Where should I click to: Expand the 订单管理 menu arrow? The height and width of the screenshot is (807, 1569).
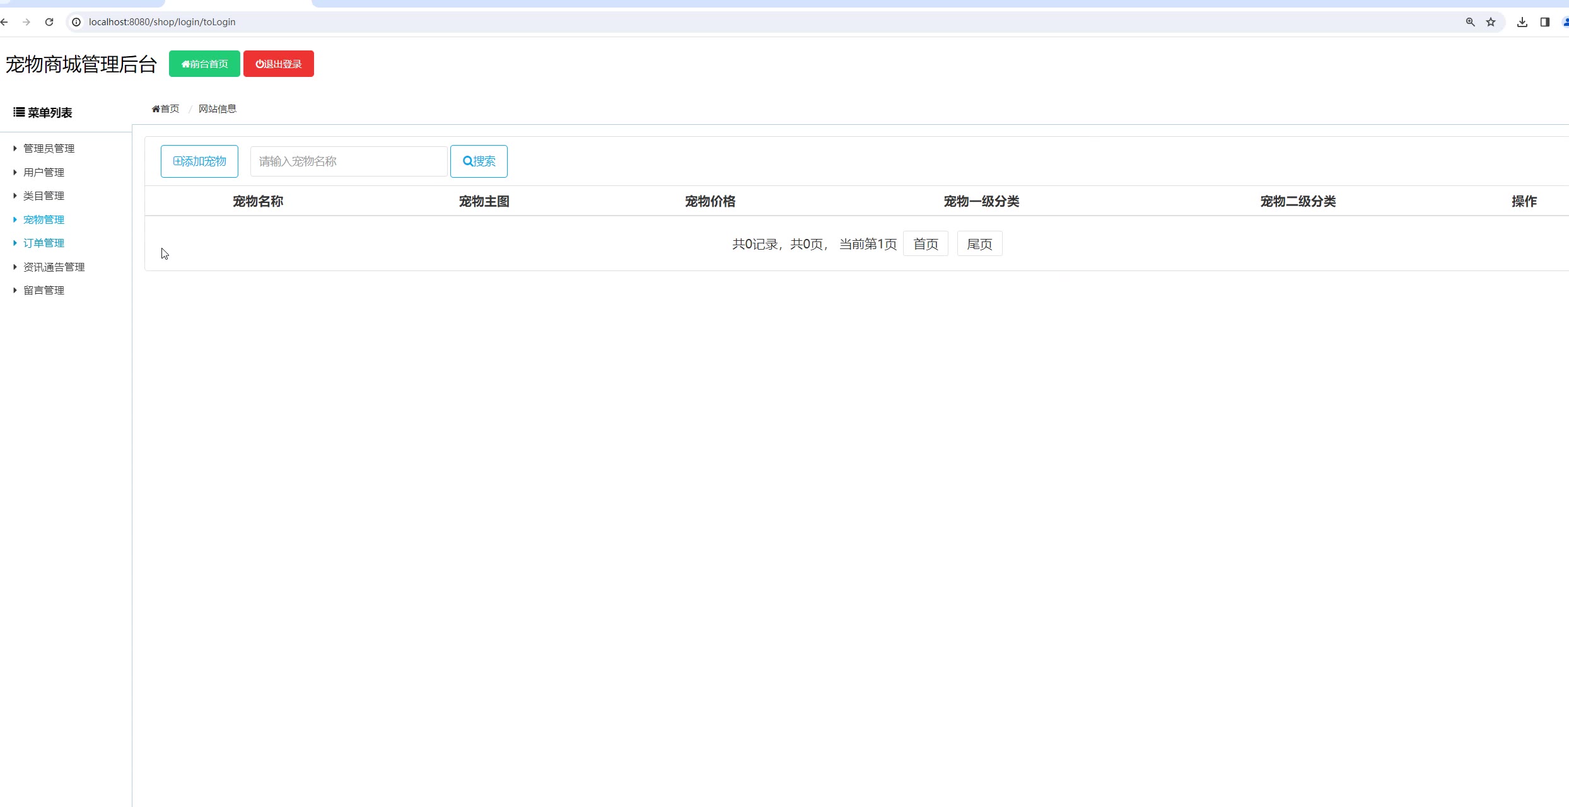click(x=15, y=243)
